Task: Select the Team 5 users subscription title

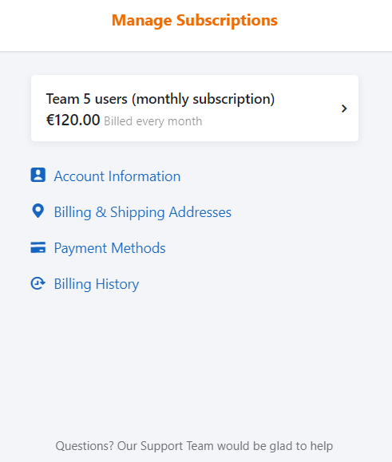Action: point(160,99)
